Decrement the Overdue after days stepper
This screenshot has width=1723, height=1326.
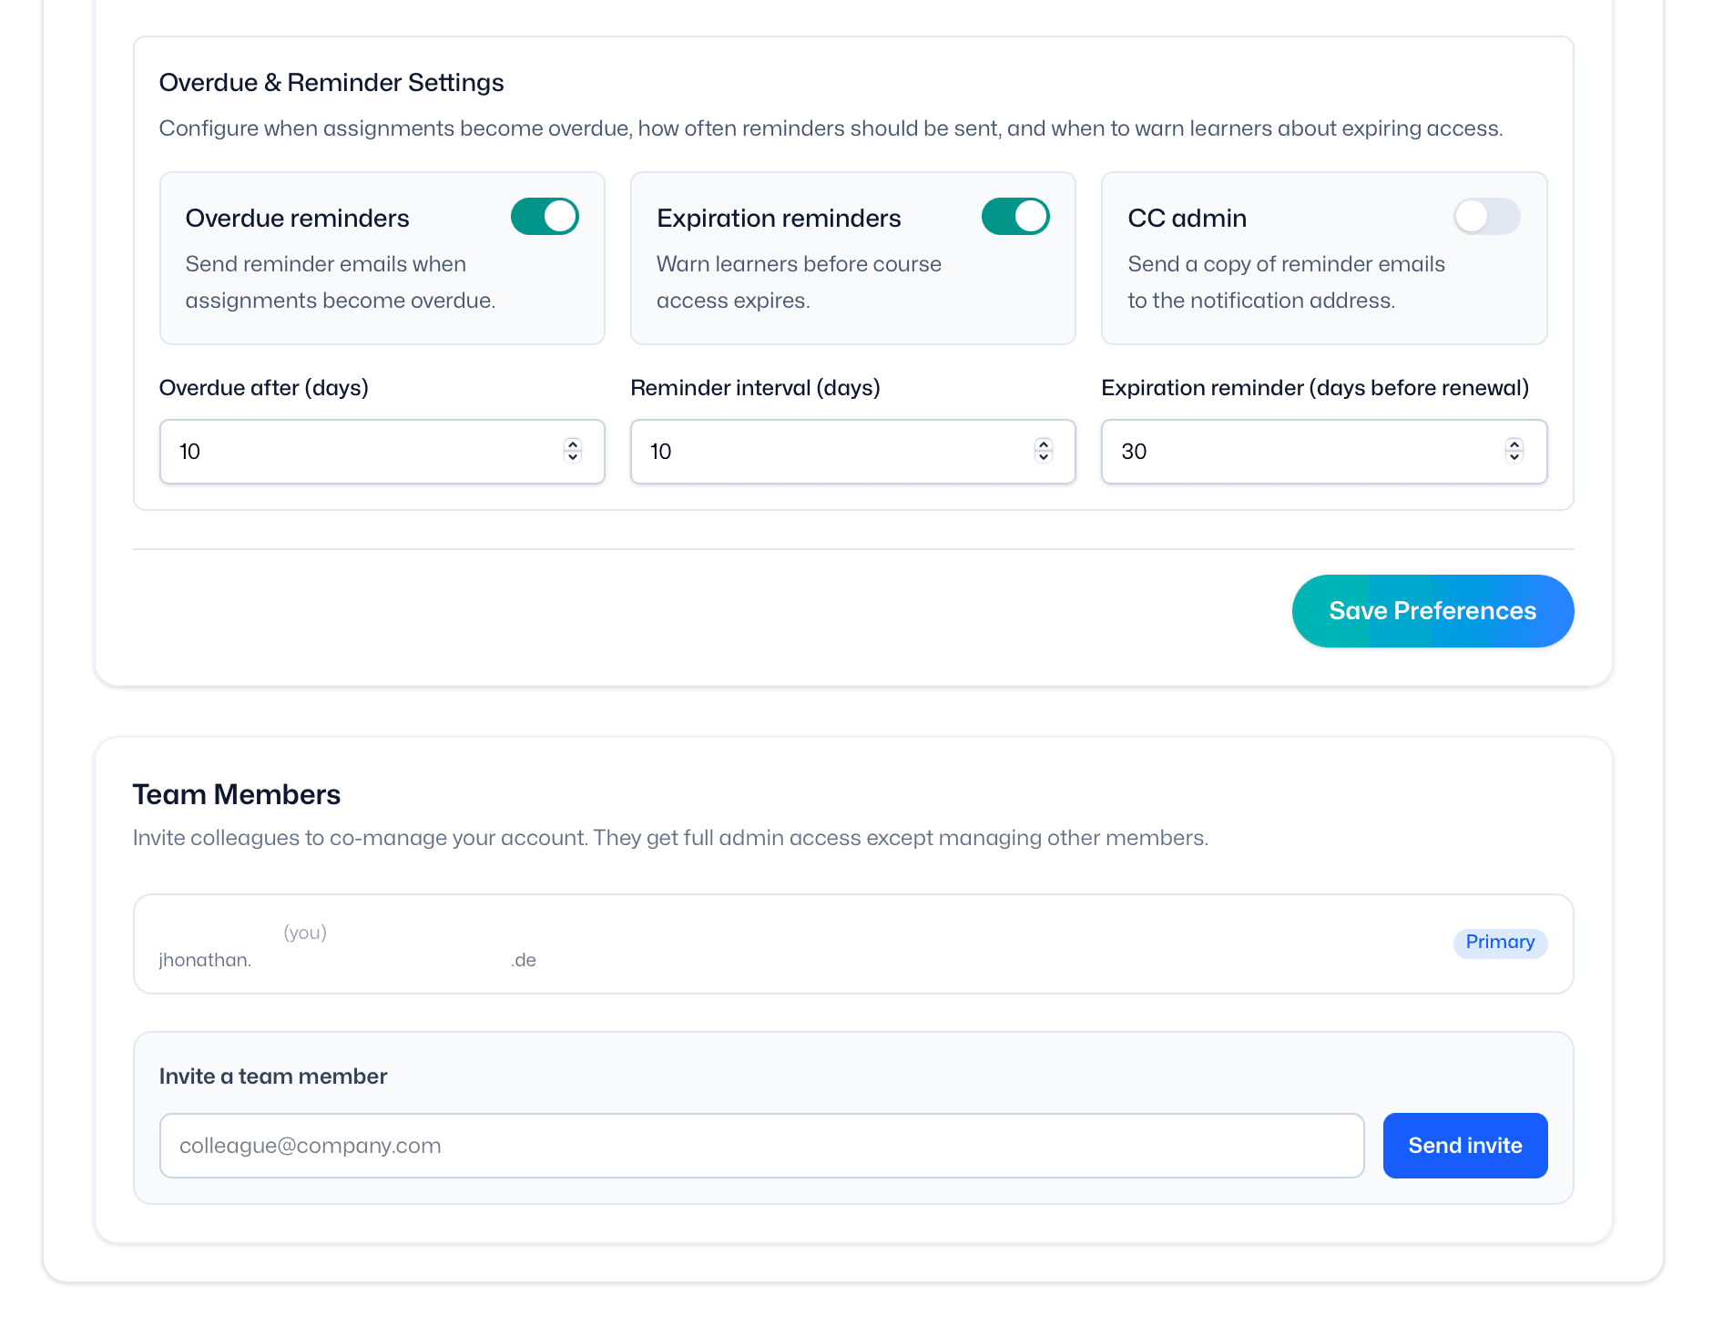click(x=572, y=457)
